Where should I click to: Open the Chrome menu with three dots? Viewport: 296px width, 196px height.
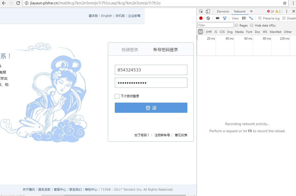click(293, 3)
